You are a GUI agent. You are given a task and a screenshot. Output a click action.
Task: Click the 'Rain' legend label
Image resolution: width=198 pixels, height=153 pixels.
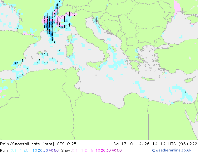4,151
